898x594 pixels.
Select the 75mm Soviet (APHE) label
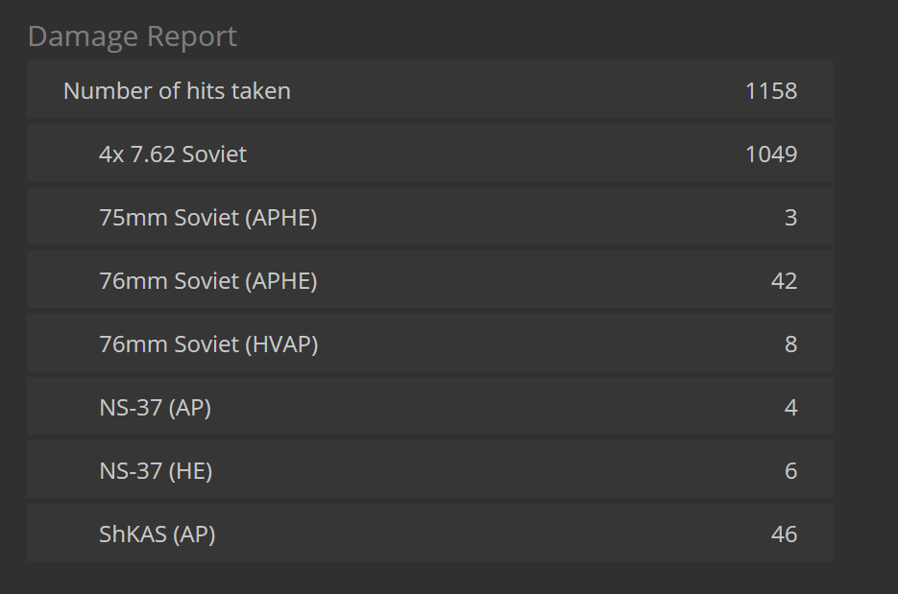(x=207, y=218)
